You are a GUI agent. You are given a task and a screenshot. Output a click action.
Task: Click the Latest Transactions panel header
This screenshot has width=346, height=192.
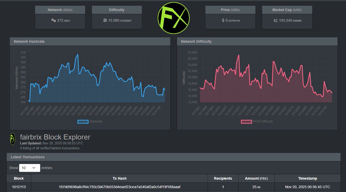pos(173,157)
